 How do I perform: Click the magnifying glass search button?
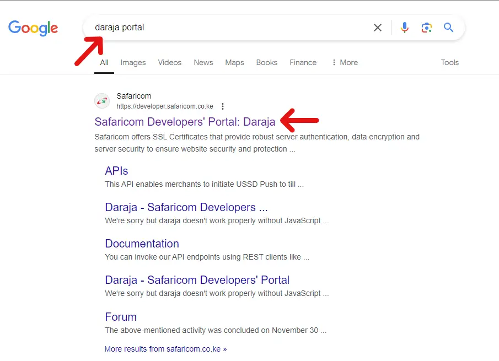(449, 28)
